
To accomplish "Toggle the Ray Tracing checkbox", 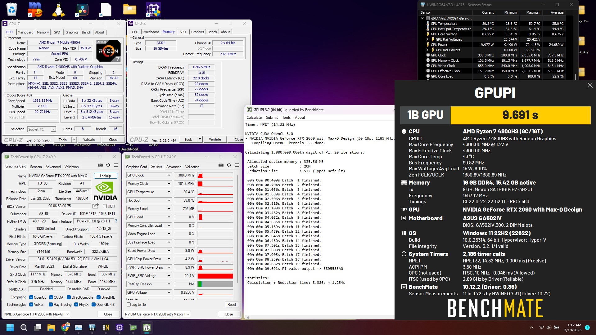I will pyautogui.click(x=51, y=305).
